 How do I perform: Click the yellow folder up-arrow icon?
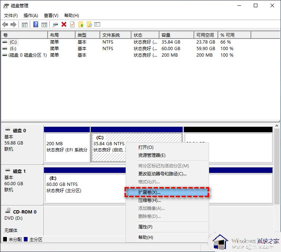tap(81, 24)
